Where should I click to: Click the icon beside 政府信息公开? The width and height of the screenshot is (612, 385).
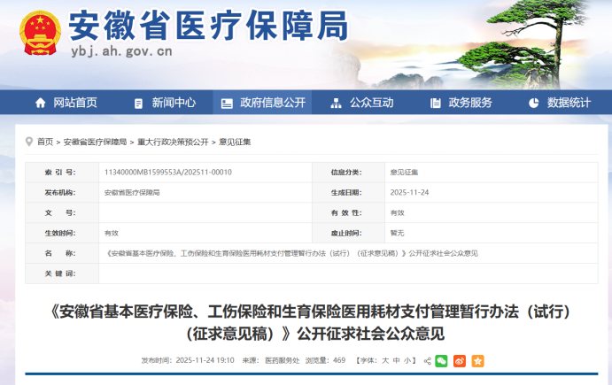[x=227, y=104]
